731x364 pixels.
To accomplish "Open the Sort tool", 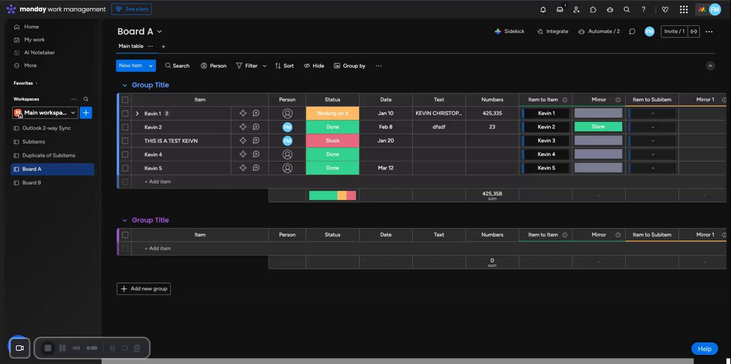I will pos(284,66).
